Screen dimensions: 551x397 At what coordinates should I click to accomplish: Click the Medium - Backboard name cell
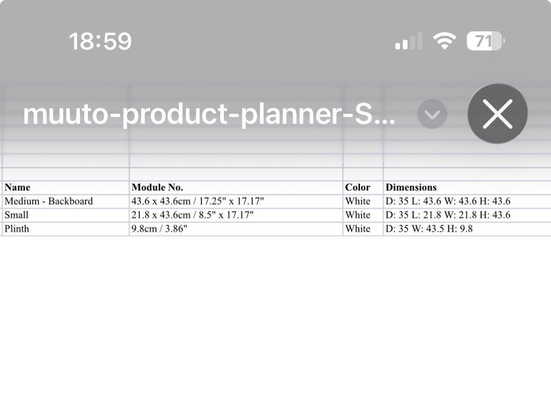pyautogui.click(x=49, y=201)
